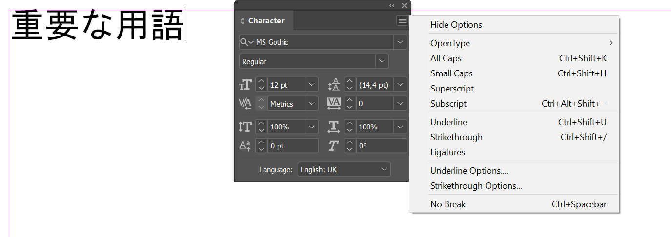Open the Regular font style dropdown
This screenshot has height=237, width=671.
382,61
